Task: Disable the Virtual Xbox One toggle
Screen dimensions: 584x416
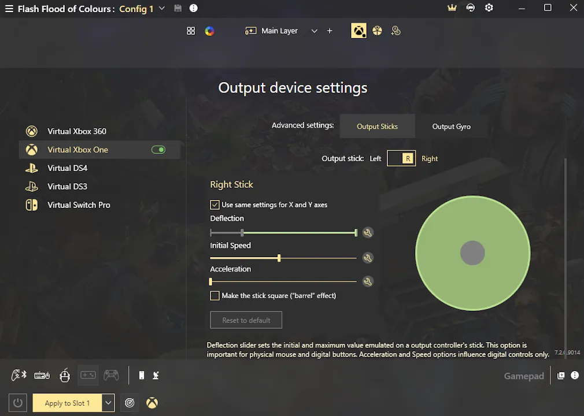Action: (158, 149)
